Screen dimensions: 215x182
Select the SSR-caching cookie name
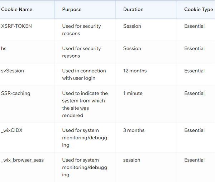16,94
